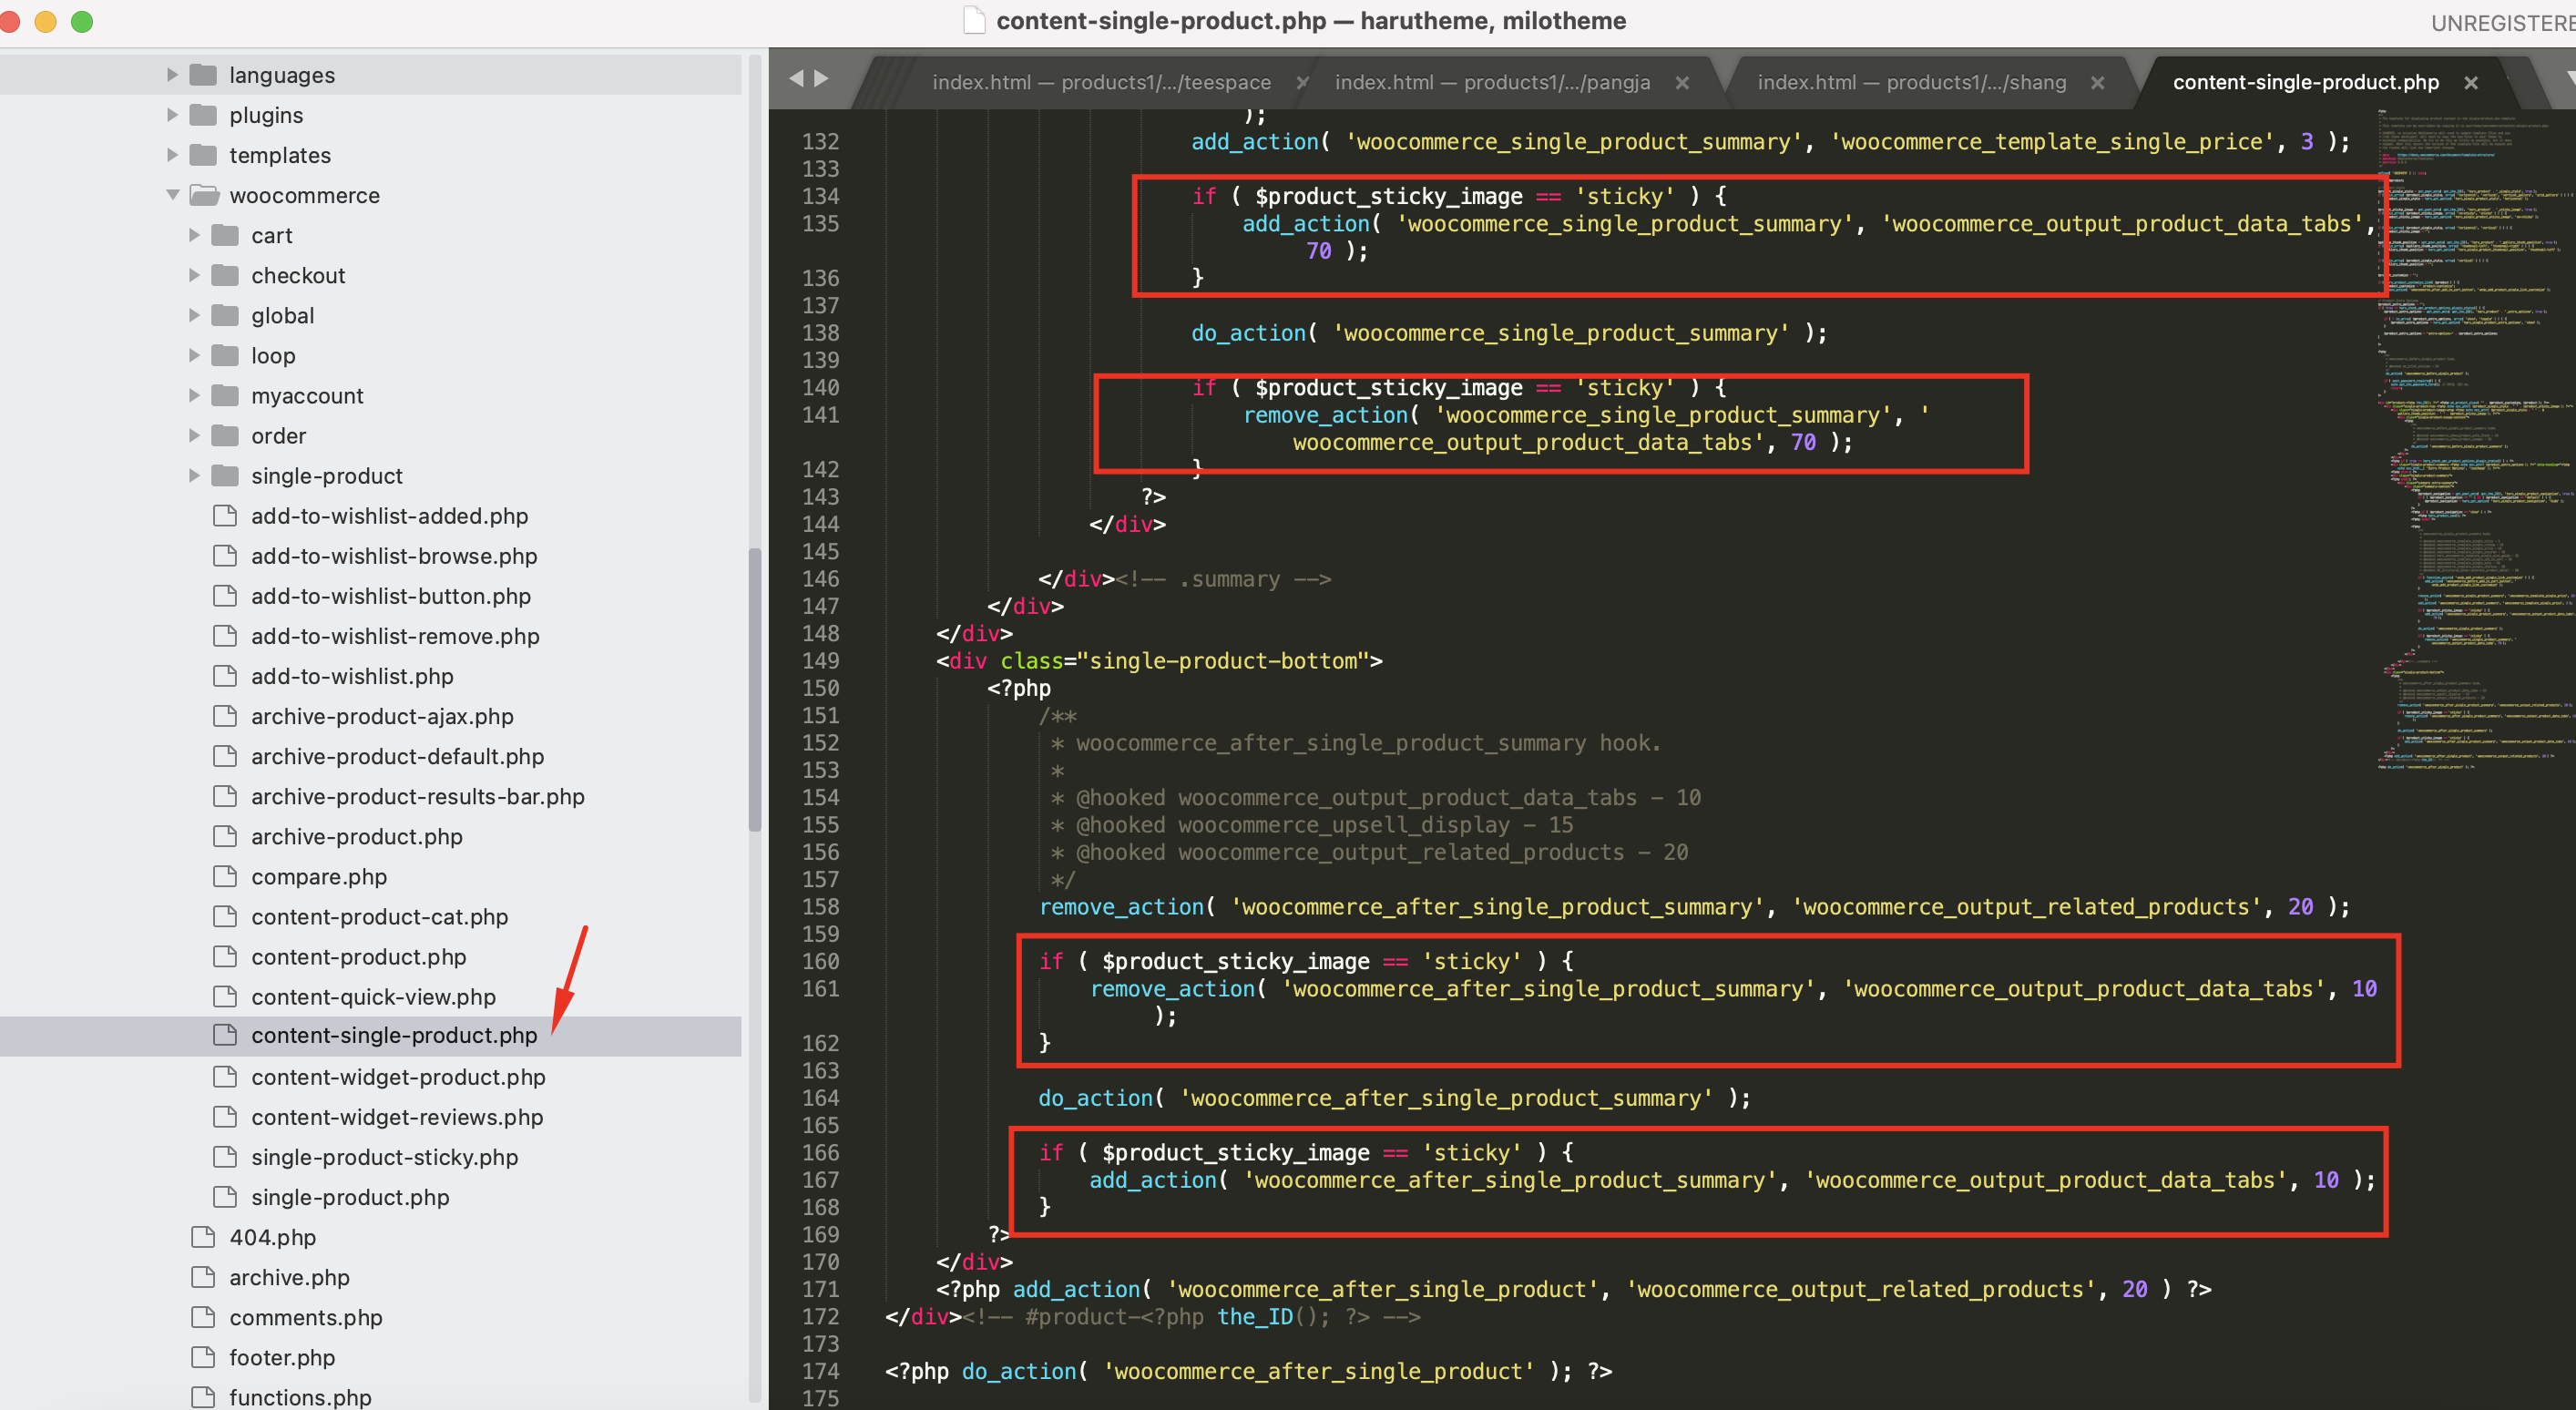Viewport: 2576px width, 1410px height.
Task: Click the plugins folder icon
Action: 204,115
